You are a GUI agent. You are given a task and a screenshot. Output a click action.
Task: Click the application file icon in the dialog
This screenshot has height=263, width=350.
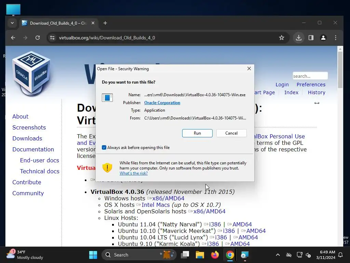coord(107,98)
